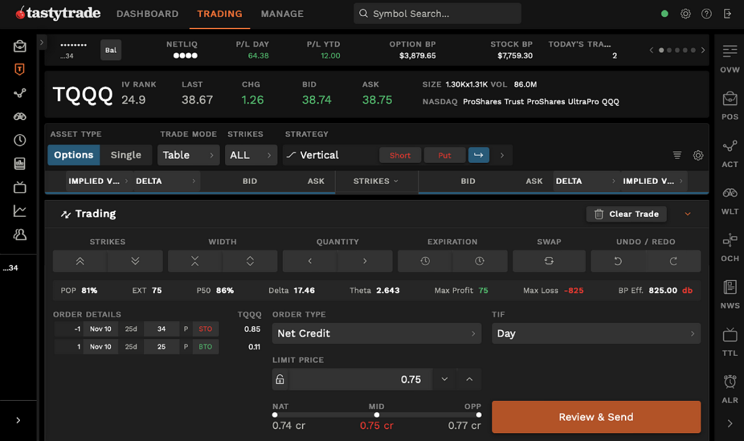Click the Clear Trade button
Image resolution: width=744 pixels, height=441 pixels.
[x=626, y=214]
